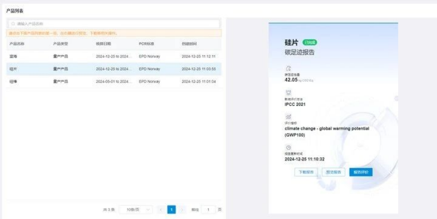Go to previous page with left arrow

tap(160, 210)
